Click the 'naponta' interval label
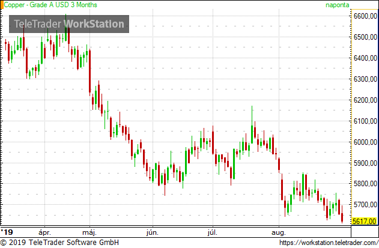Viewport: 379px width, 248px height. (x=337, y=5)
